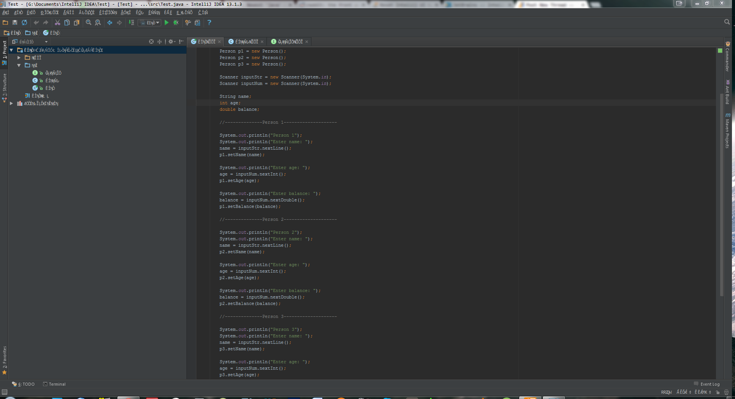
Task: Select the interface file in project tree
Action: 47,73
